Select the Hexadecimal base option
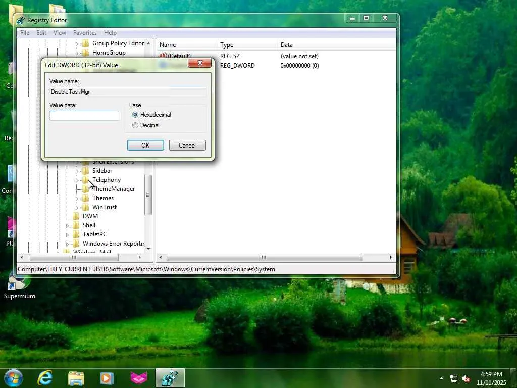Image resolution: width=517 pixels, height=388 pixels. click(x=151, y=115)
